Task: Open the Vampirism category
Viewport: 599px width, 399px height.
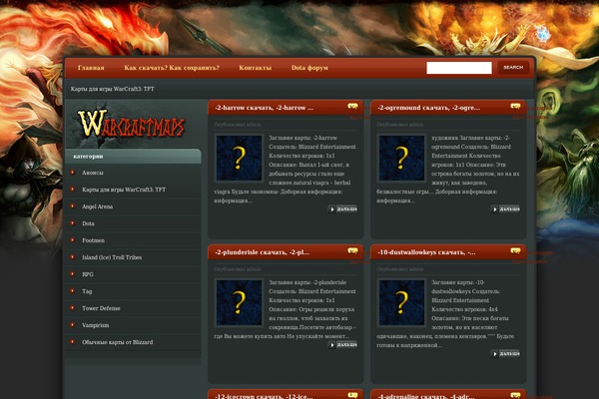Action: pyautogui.click(x=96, y=325)
